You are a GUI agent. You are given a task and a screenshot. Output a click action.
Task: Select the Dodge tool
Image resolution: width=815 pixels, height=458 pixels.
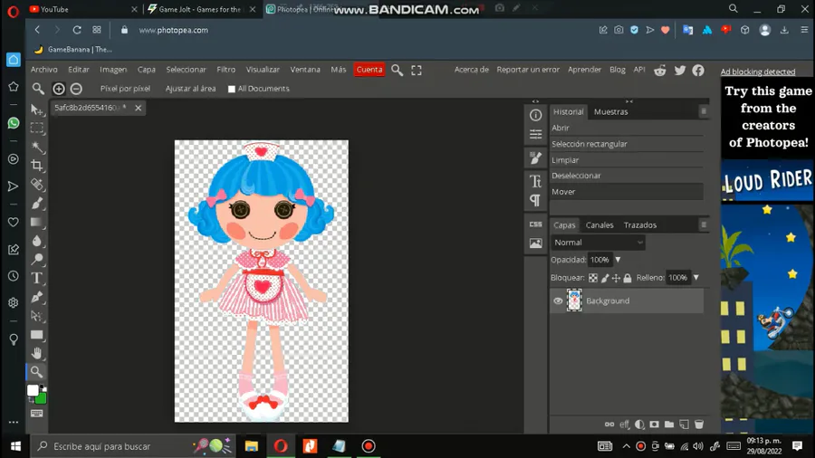(x=36, y=259)
